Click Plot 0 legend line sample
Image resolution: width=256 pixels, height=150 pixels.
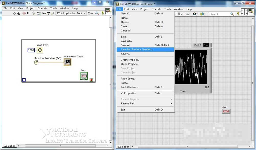point(206,45)
